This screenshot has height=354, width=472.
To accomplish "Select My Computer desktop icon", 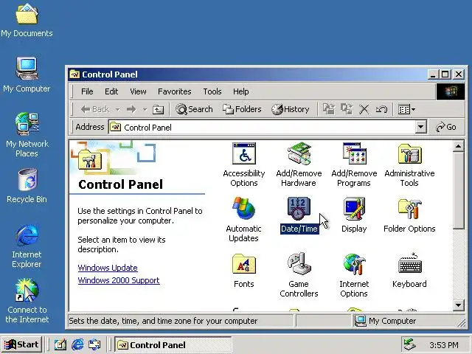I will pos(27,74).
